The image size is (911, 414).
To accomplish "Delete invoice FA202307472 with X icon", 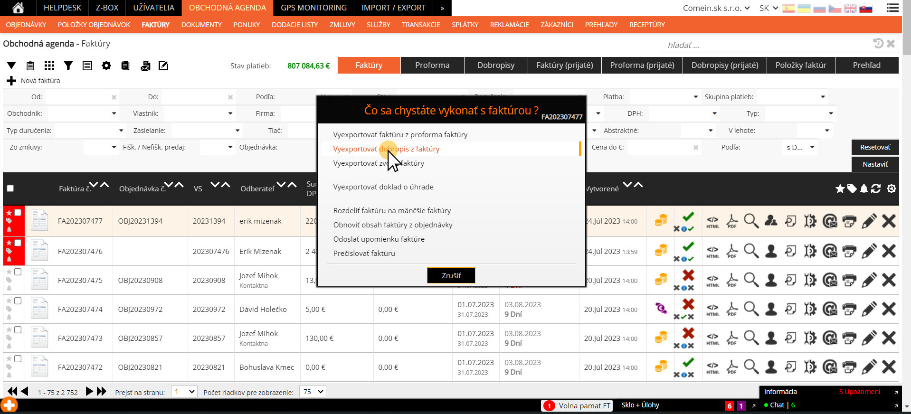I will 889,367.
